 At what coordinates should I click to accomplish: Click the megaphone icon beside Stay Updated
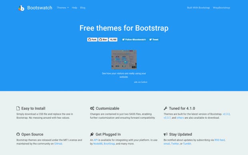166,134
